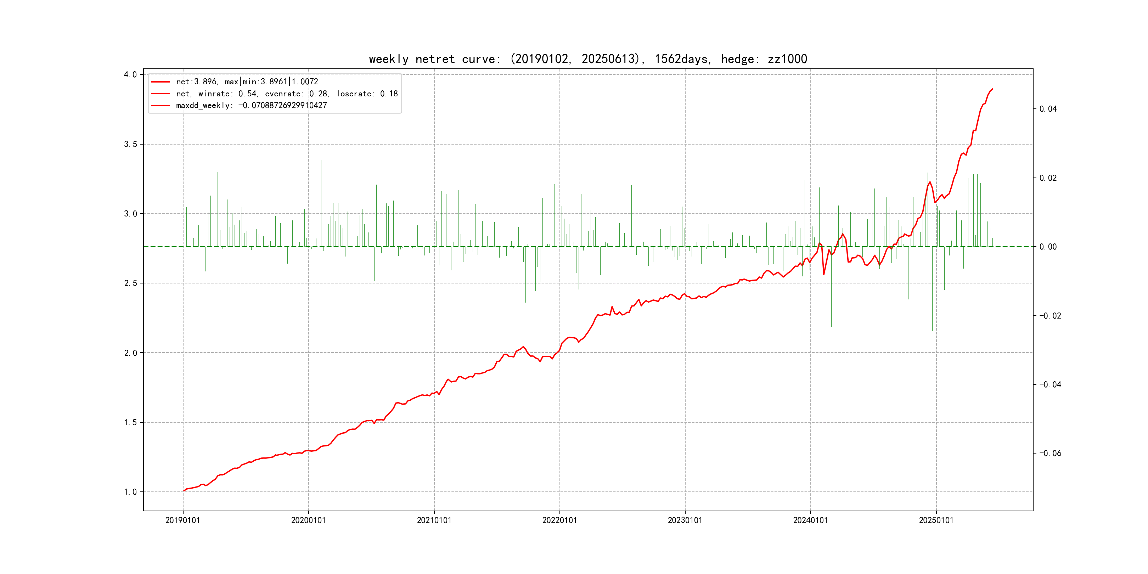Click the 20190101 x-axis label
This screenshot has height=574, width=1148.
[x=183, y=520]
